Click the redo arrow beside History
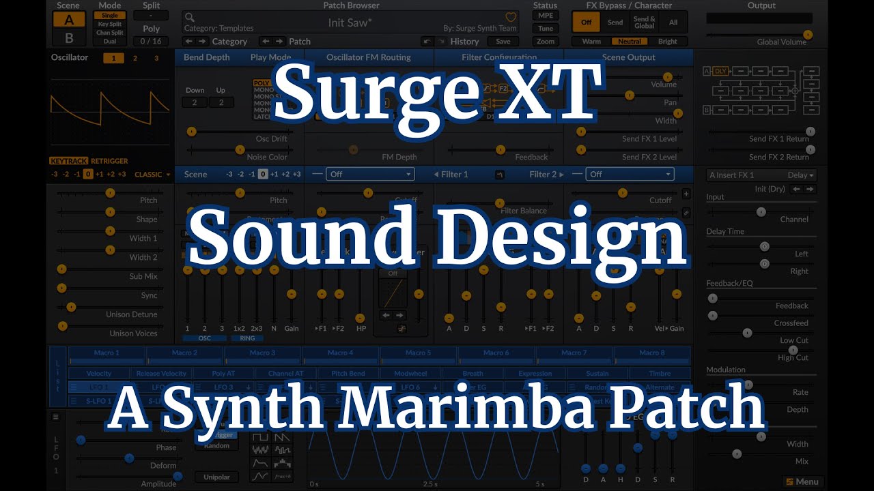 coord(440,42)
